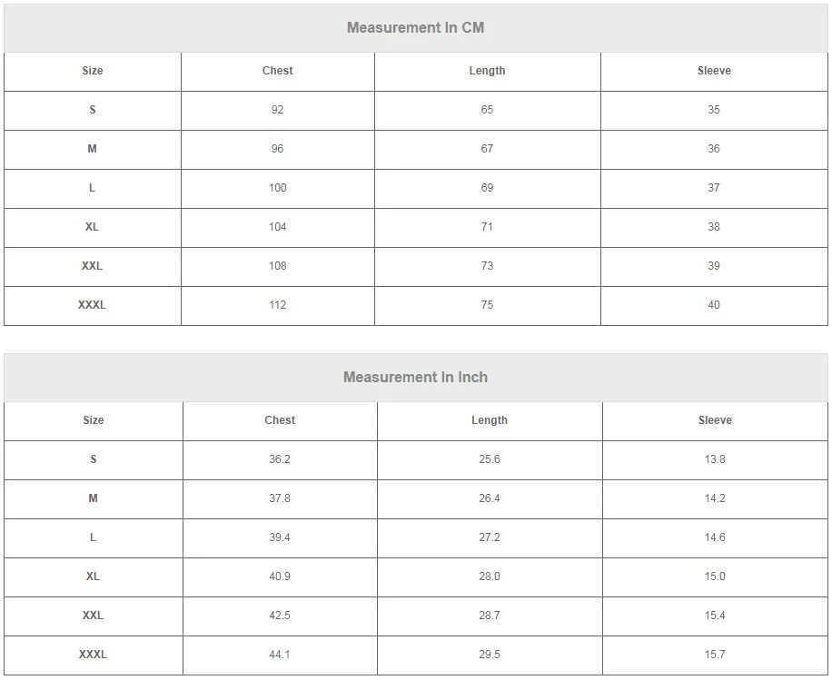Select chest value 36.2 in Inch table
Screen dimensions: 832x680
[x=280, y=459]
